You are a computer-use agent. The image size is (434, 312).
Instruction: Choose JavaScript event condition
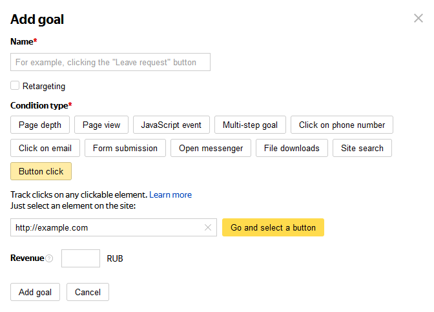(x=171, y=125)
